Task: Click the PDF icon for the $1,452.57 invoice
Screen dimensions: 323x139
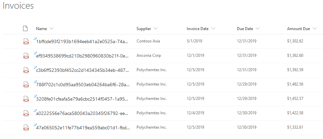Action: (25, 99)
